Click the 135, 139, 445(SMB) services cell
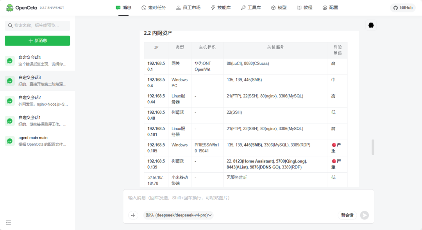The height and width of the screenshot is (230, 422). pyautogui.click(x=275, y=83)
